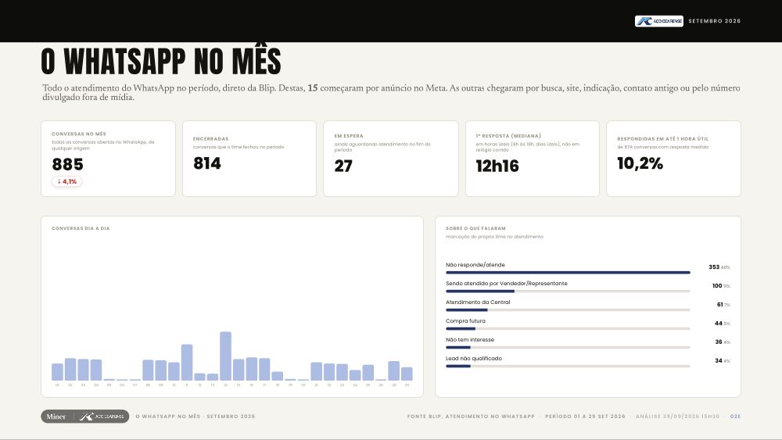782x440 pixels.
Task: Click the ENCERRADAS card label
Action: pos(210,139)
